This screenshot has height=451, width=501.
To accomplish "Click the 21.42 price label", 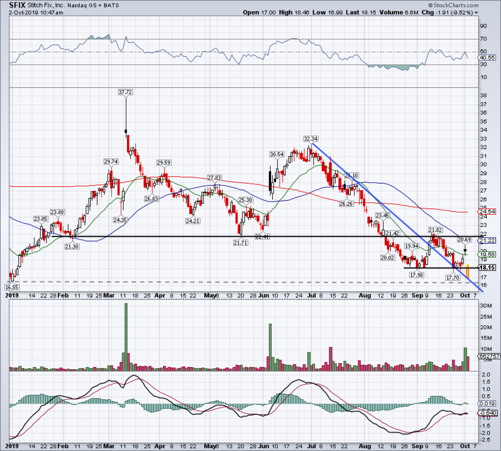I will tap(392, 234).
